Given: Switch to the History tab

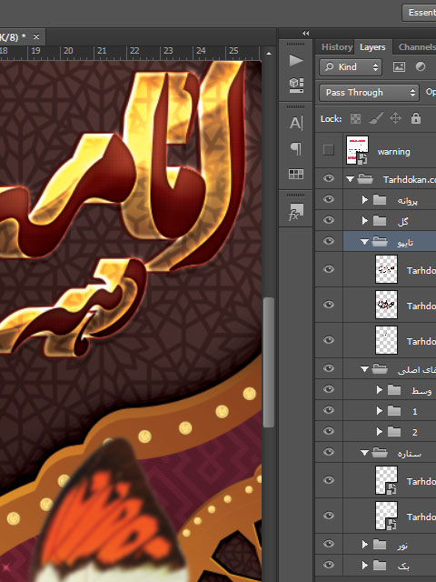Looking at the screenshot, I should click(x=337, y=47).
